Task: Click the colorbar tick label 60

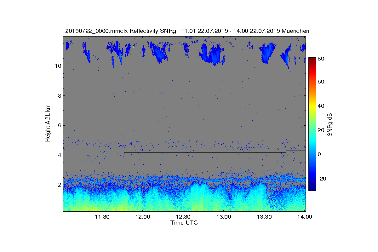Action: coord(322,82)
